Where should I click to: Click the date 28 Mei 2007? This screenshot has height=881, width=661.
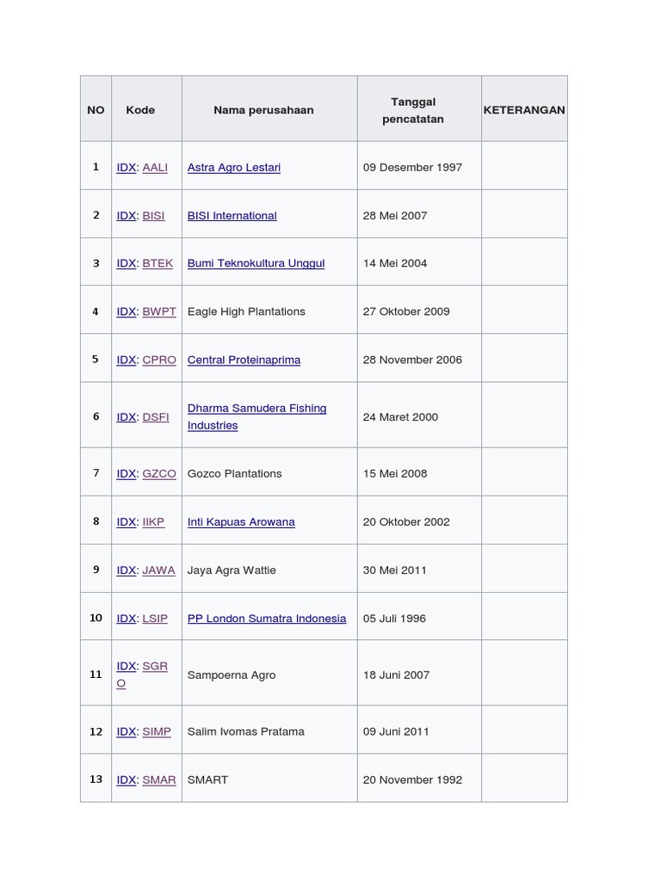[x=395, y=216]
